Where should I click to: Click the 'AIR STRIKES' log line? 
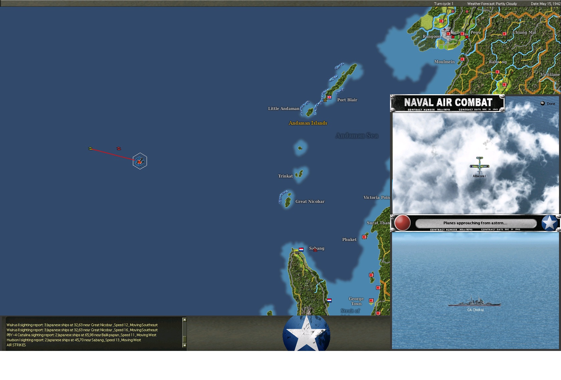[x=16, y=345]
